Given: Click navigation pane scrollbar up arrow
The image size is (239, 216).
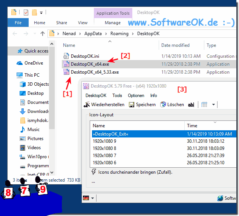Looking at the screenshot, I should (x=52, y=44).
